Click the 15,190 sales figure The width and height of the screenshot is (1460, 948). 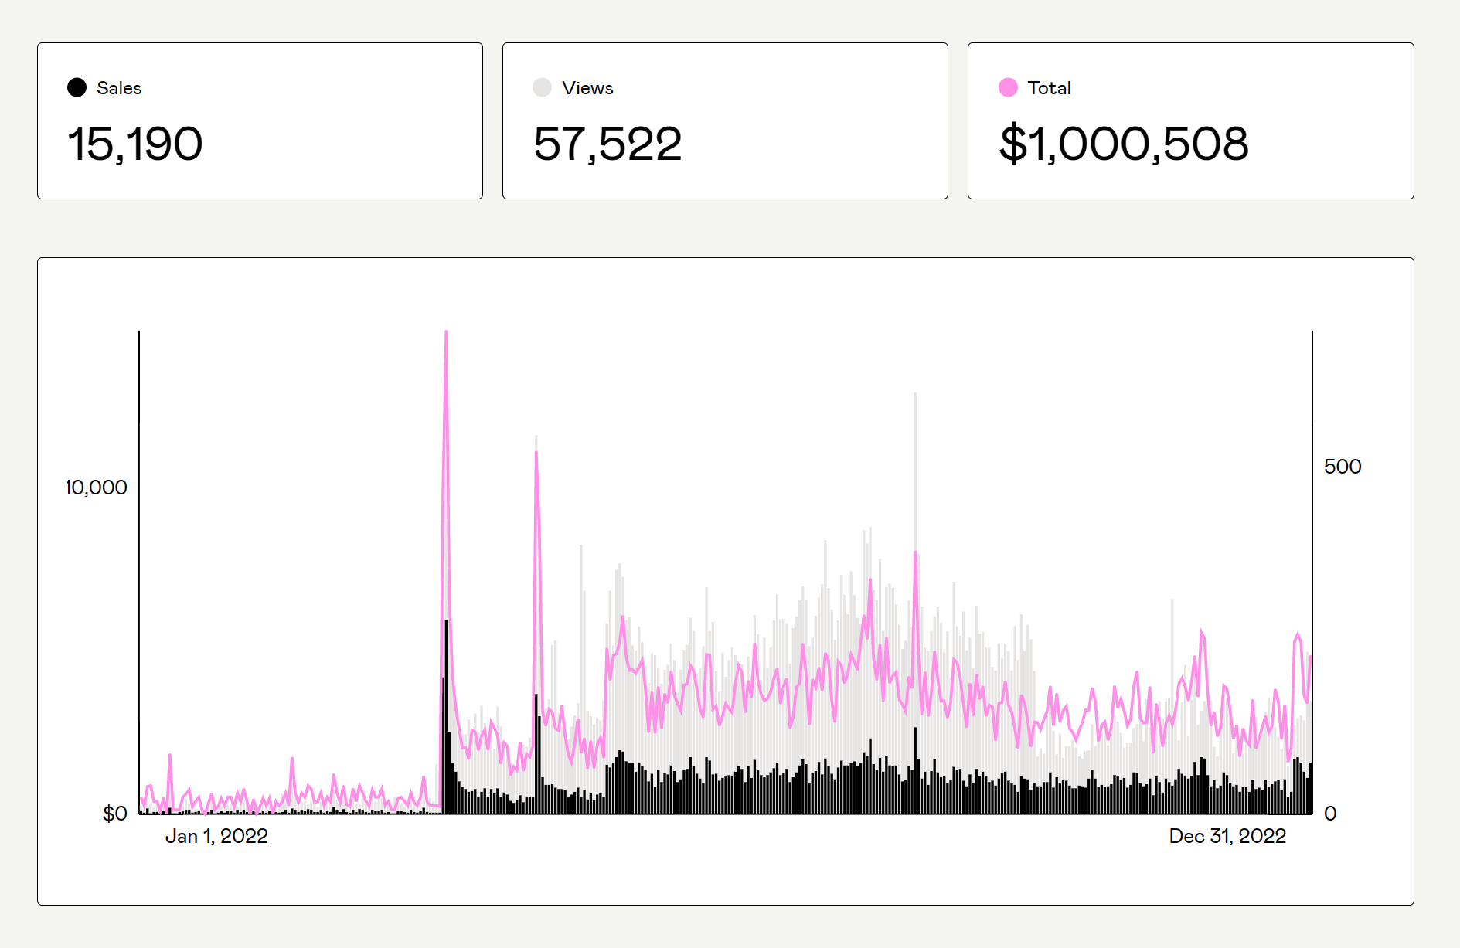click(x=135, y=144)
